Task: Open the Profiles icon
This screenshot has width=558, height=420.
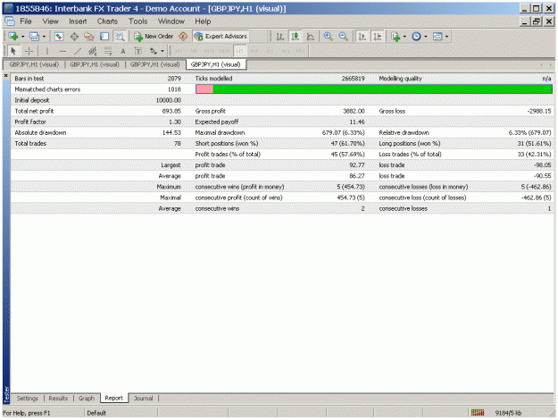Action: 34,37
